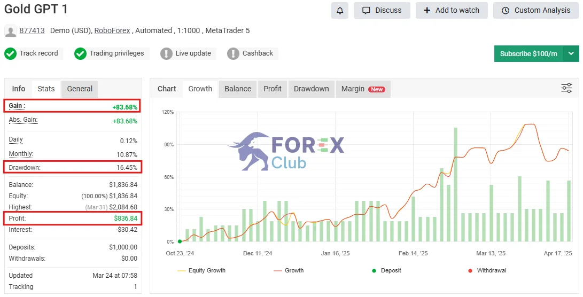Click the green deposit marker on chart
The width and height of the screenshot is (583, 297).
click(x=180, y=241)
